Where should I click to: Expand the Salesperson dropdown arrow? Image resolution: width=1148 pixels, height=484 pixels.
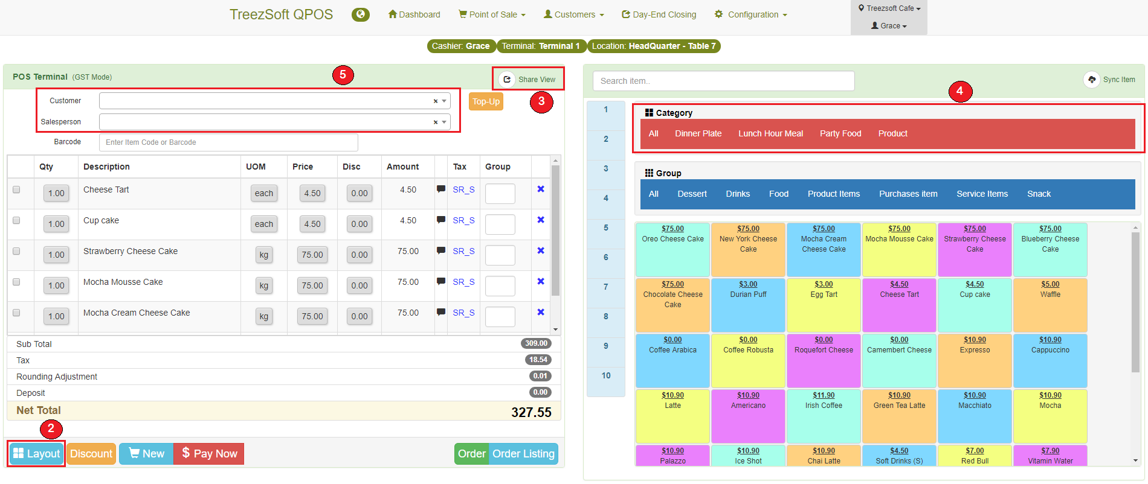click(x=444, y=122)
